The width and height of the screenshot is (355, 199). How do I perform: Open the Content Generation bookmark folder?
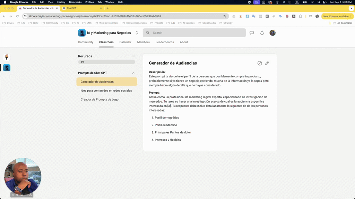pos(134,23)
